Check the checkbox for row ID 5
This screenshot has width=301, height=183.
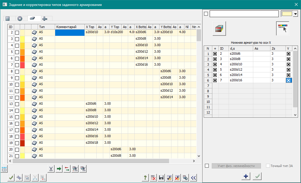click(x=17, y=52)
